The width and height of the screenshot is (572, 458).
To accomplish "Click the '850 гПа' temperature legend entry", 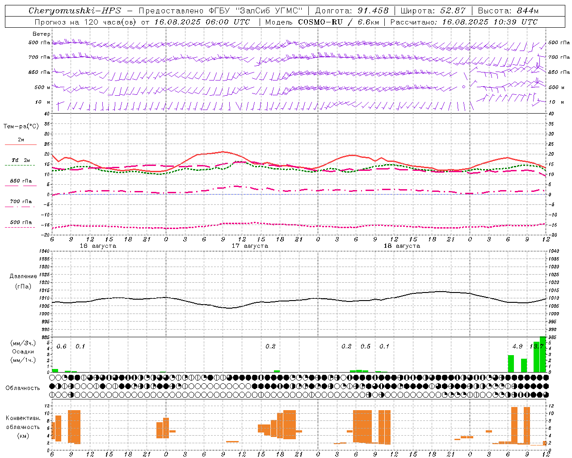I will [21, 181].
